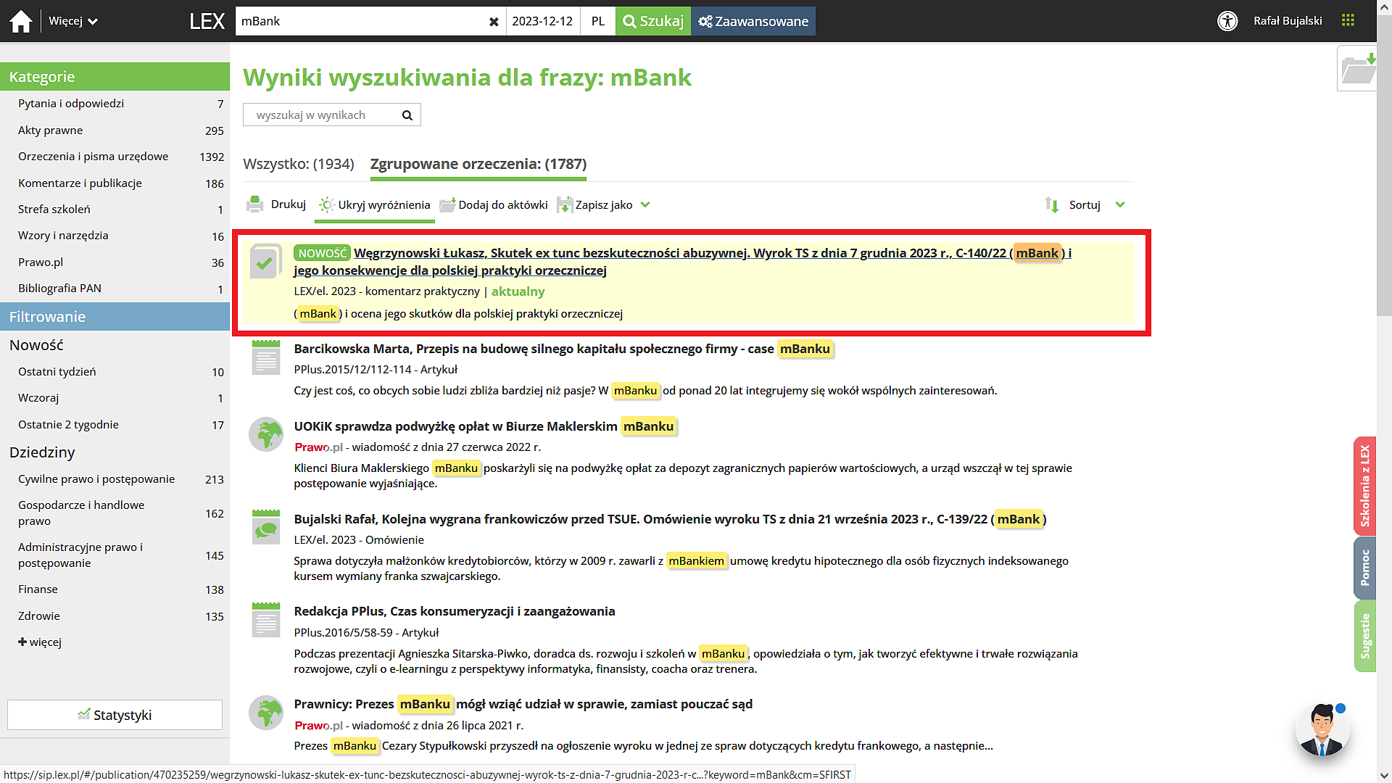Clear the mBank search field

pyautogui.click(x=494, y=22)
